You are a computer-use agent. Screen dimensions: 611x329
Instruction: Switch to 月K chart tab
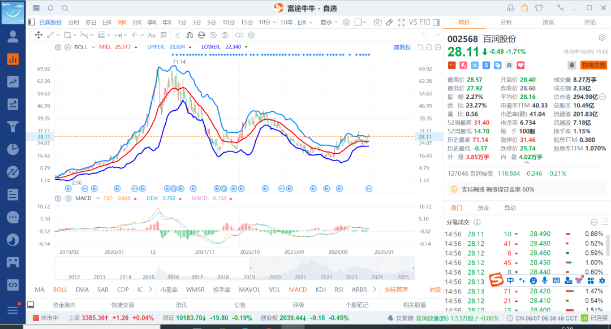click(x=137, y=22)
